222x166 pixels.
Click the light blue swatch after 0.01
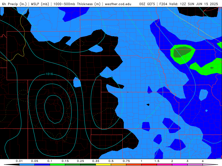pos(27,165)
